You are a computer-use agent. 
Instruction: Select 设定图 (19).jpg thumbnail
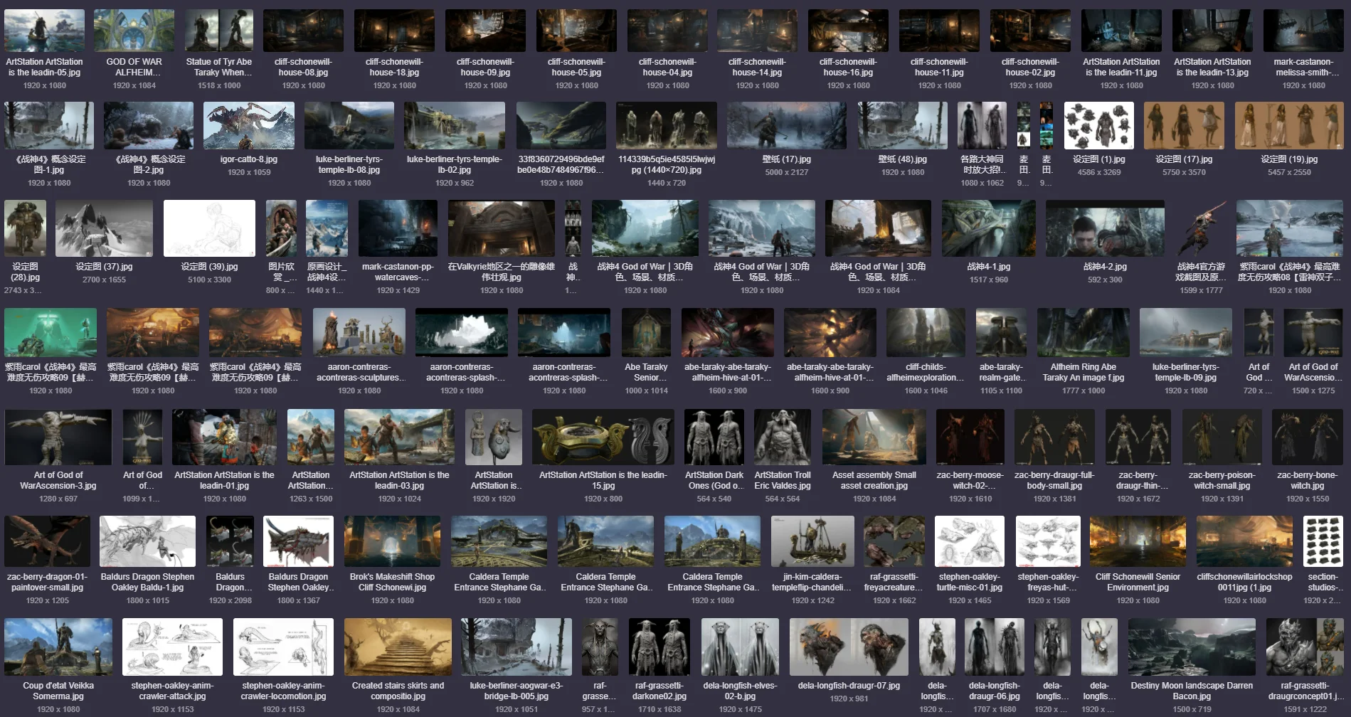(1289, 125)
